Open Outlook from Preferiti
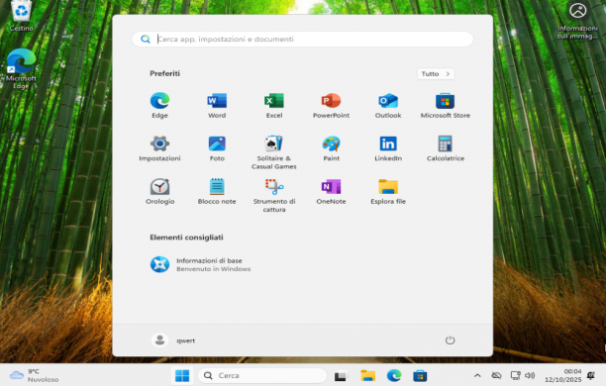The height and width of the screenshot is (386, 606). pyautogui.click(x=388, y=106)
